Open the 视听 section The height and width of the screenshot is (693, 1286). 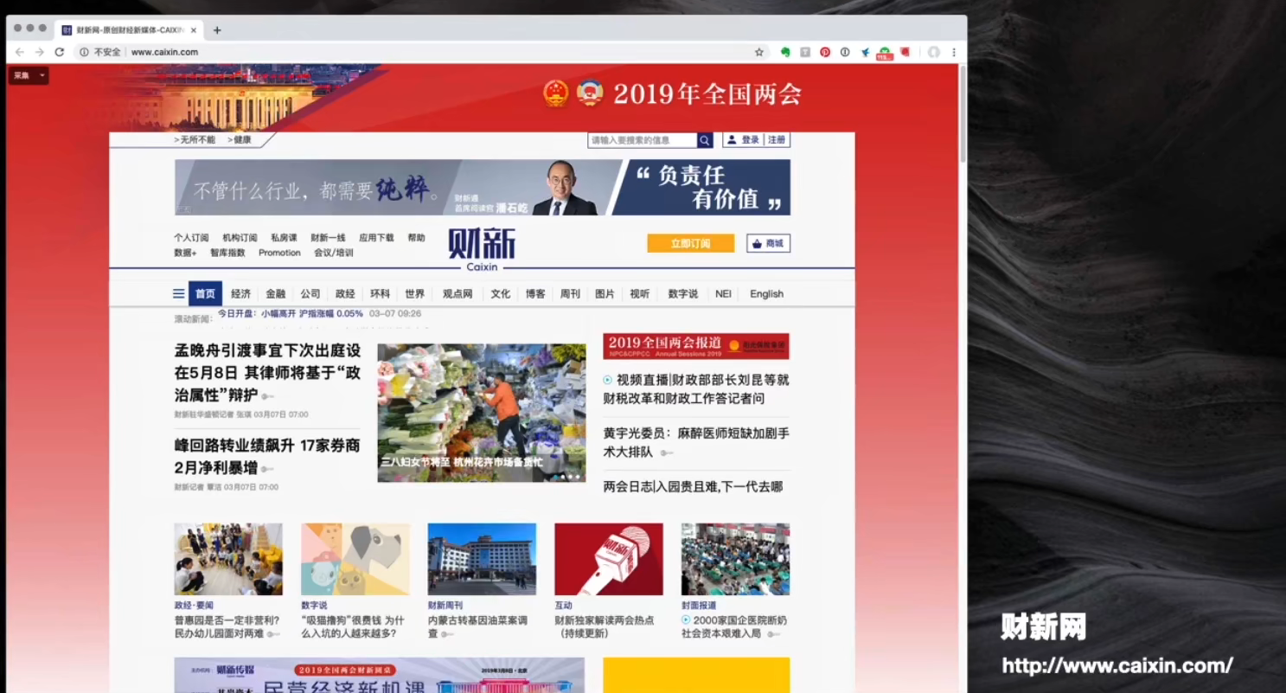point(639,294)
